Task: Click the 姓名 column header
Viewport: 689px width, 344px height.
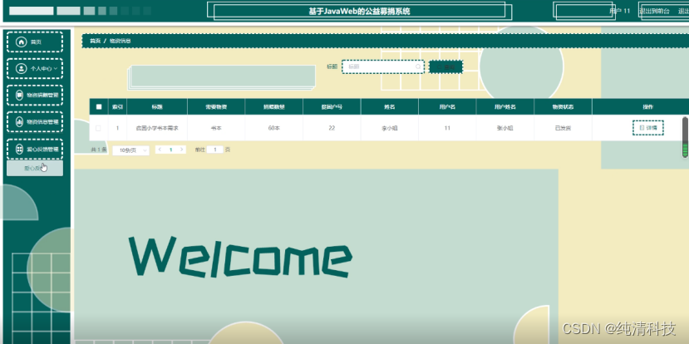Action: [x=390, y=106]
